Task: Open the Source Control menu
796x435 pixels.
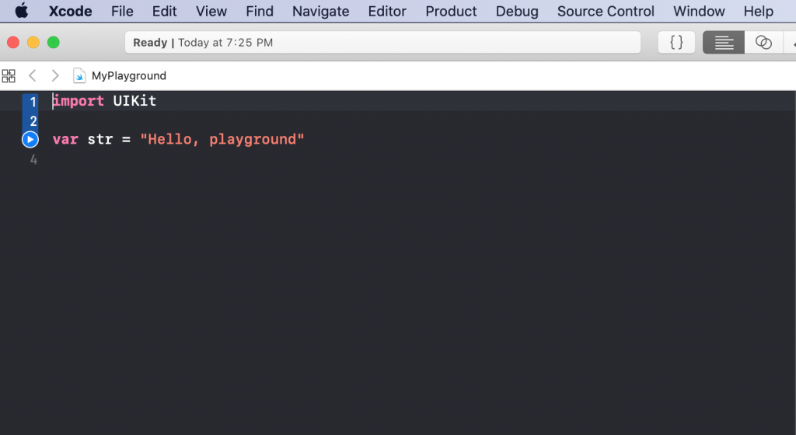Action: [606, 11]
